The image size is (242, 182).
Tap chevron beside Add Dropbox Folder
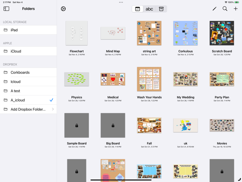coord(53,109)
